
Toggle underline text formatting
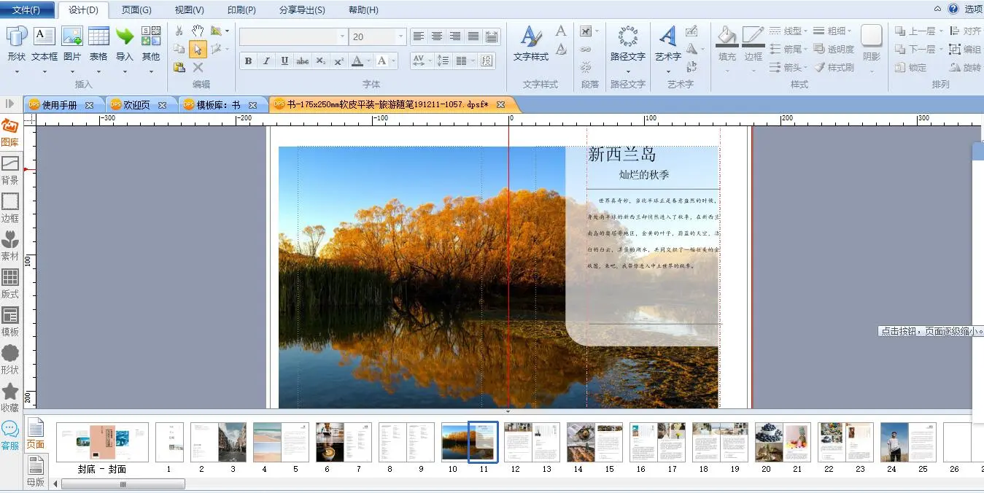(284, 61)
